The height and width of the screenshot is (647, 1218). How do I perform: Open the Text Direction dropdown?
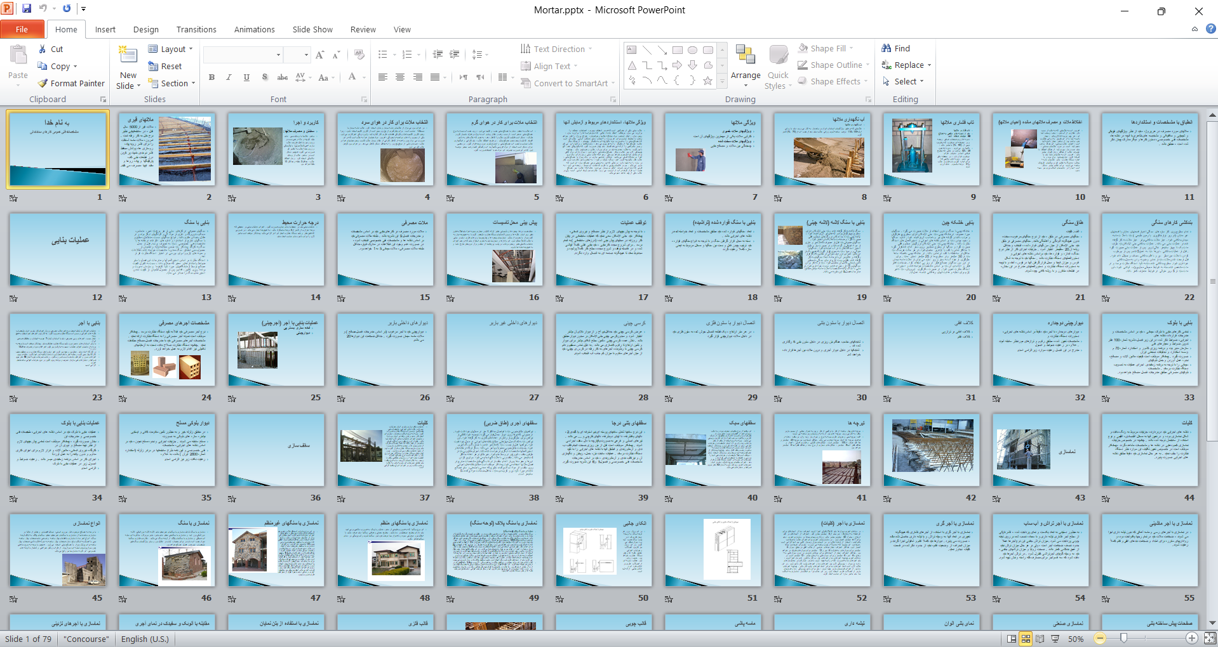pos(556,49)
